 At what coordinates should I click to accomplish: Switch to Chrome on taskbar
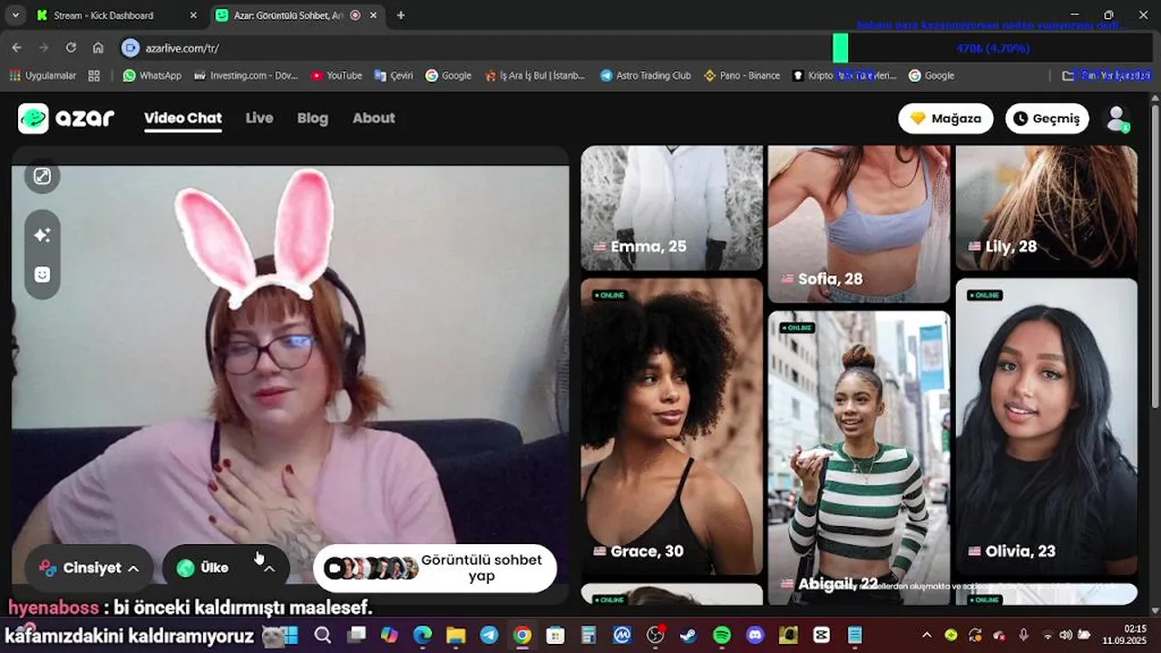pyautogui.click(x=522, y=635)
